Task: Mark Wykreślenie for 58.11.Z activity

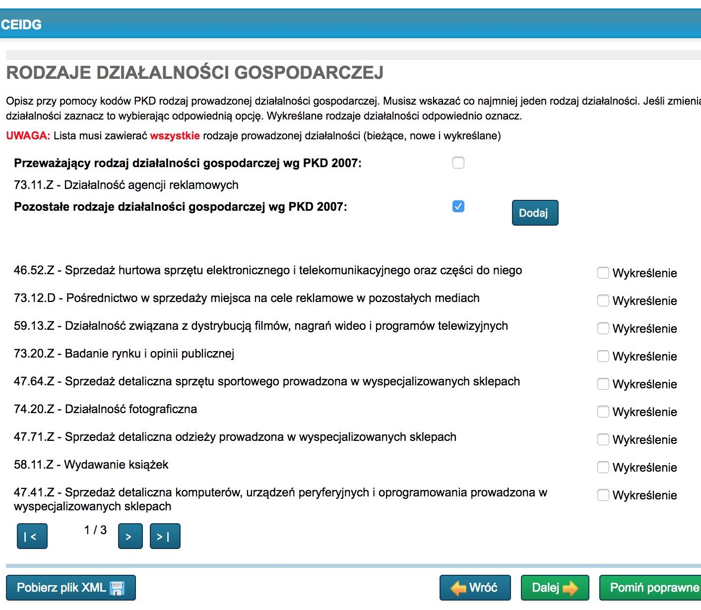Action: coord(603,467)
